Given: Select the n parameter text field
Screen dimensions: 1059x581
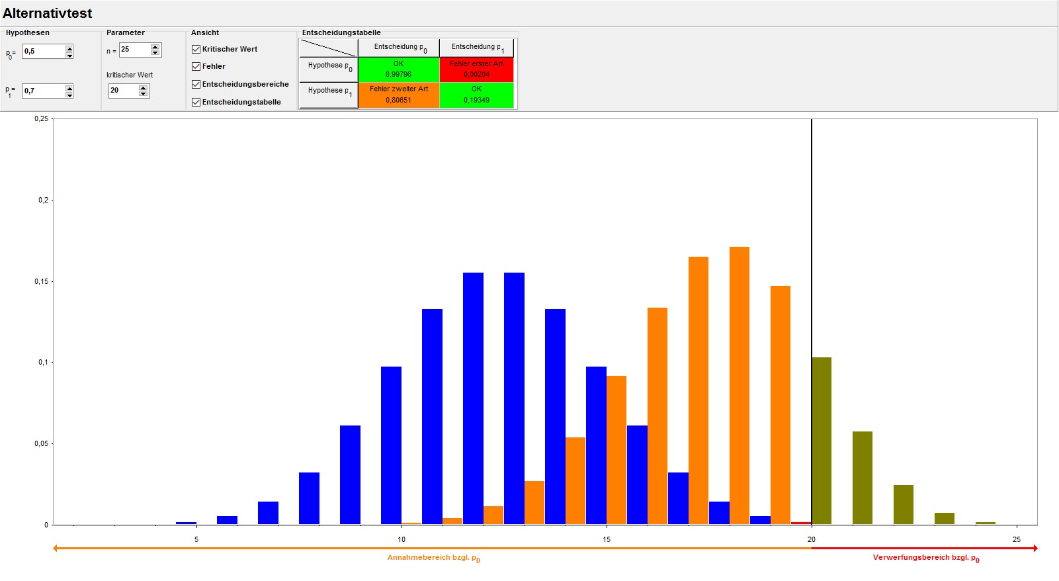Looking at the screenshot, I should pos(134,50).
